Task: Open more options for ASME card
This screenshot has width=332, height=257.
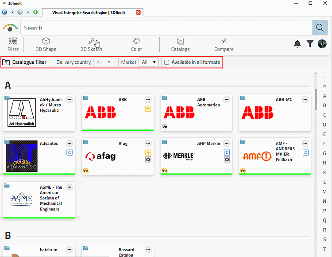Action: (69, 187)
